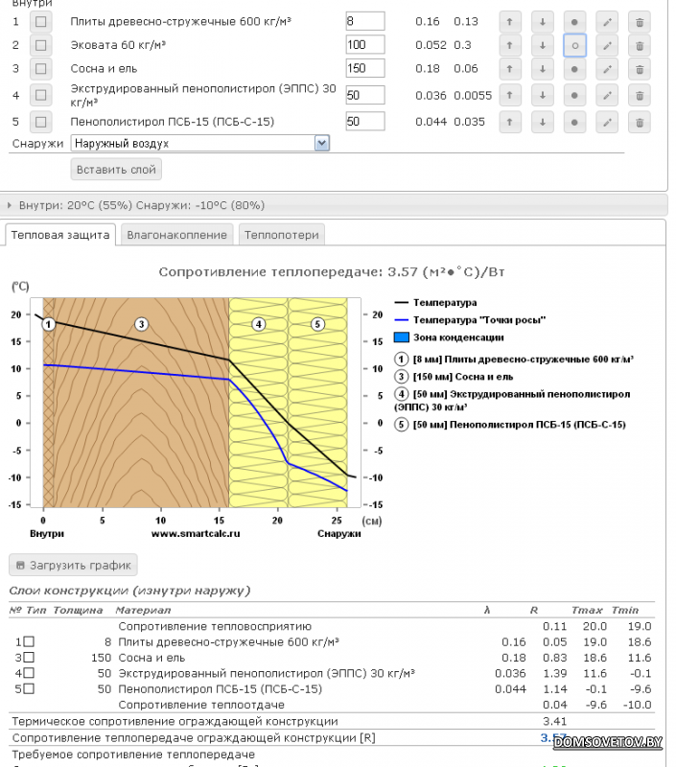Tick results-table checkbox for row 1 Плиты

29,641
